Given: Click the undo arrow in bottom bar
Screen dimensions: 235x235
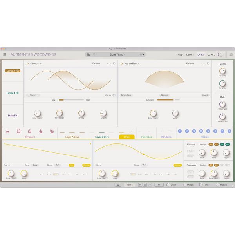Looking at the screenshot, I should (x=140, y=185).
